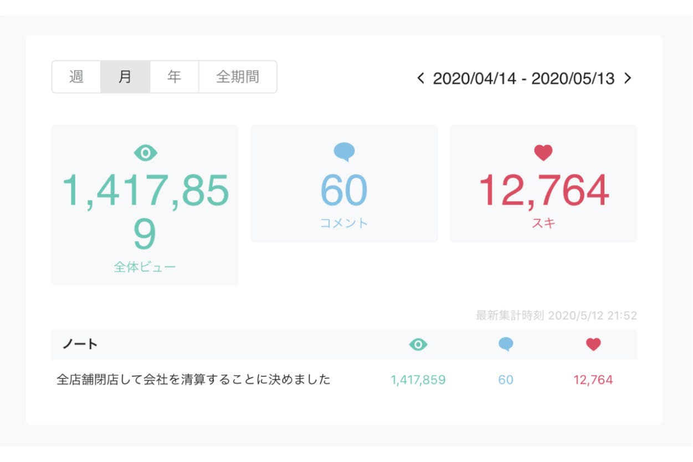Click the eye icon in the total views card
Screen dimensions: 693x462
click(145, 153)
